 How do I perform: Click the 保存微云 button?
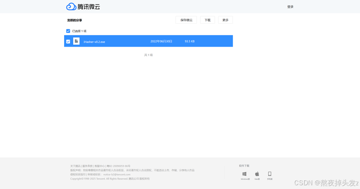tap(186, 20)
